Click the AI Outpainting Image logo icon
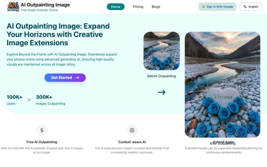Viewport: 267px width, 167px height. coord(13,6)
